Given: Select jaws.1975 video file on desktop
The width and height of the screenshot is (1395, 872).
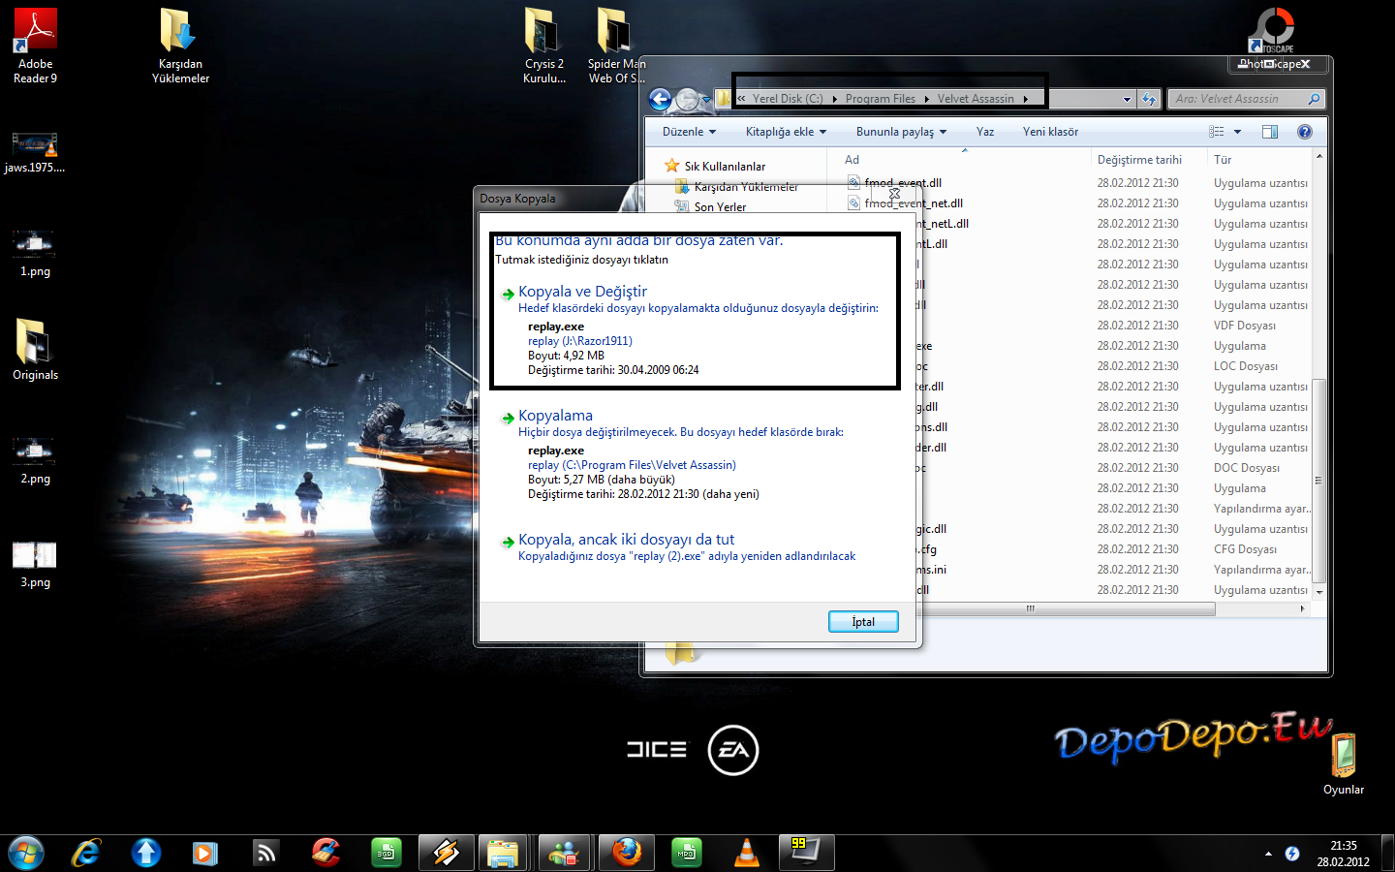Looking at the screenshot, I should point(35,152).
